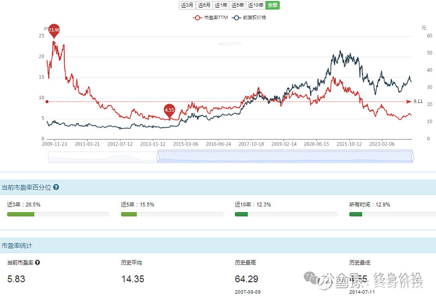Image resolution: width=436 pixels, height=296 pixels.
Task: Click the 近3年 percentile progress bar
Action: pyautogui.click(x=58, y=214)
